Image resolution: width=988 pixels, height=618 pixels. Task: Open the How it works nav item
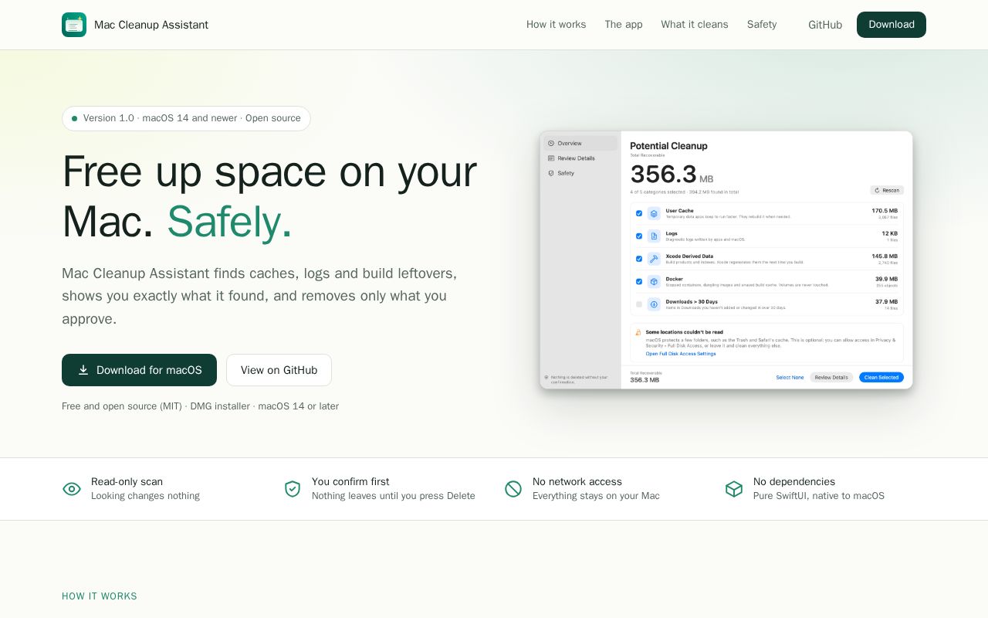(x=557, y=25)
